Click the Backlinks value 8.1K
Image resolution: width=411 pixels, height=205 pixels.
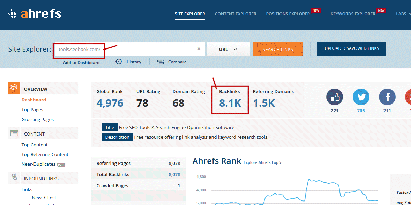230,103
